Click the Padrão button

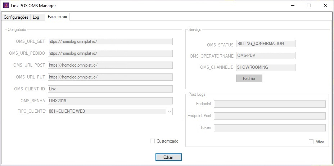tap(249, 78)
